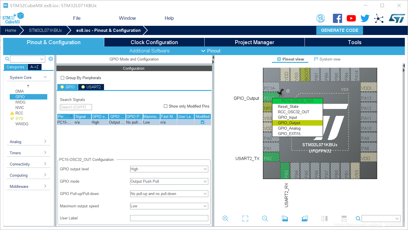Open categories settings gear icon
Image resolution: width=408 pixels, height=230 pixels.
(x=51, y=59)
